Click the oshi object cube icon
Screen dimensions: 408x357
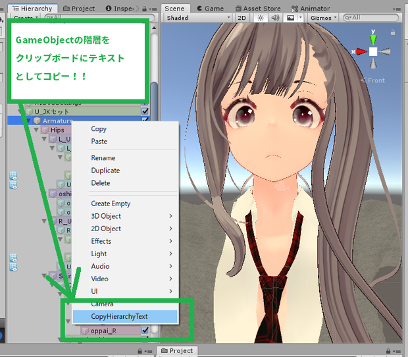point(53,194)
